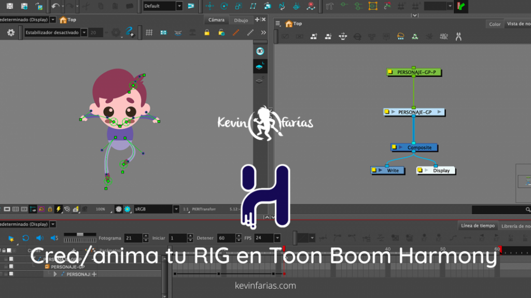The image size is (531, 298).
Task: Select the Write node
Action: tap(387, 170)
